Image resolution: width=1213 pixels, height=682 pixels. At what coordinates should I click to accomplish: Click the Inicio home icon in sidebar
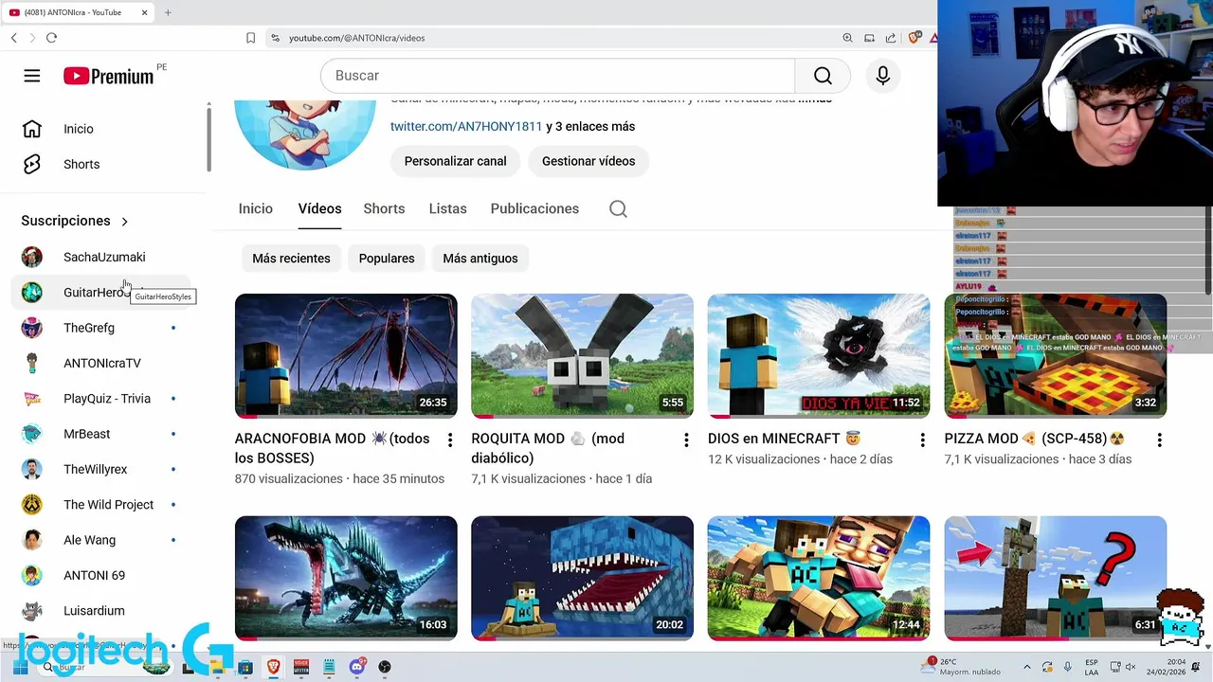click(32, 129)
